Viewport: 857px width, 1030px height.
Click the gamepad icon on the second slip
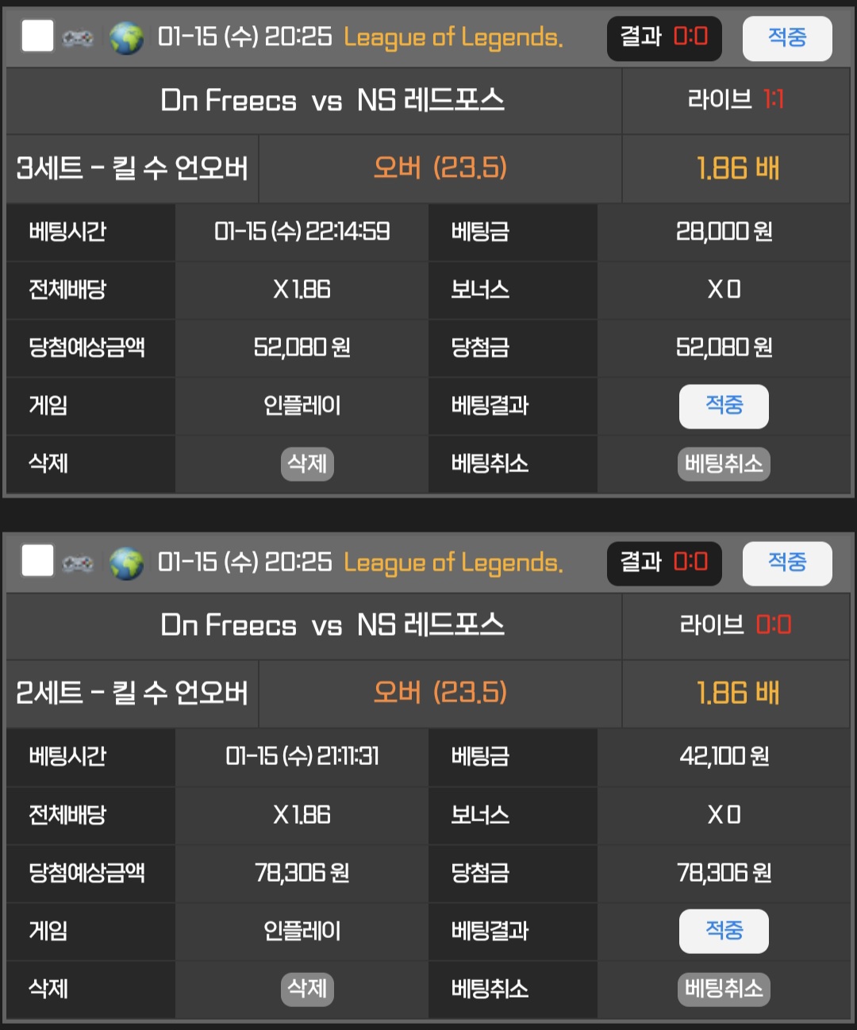(78, 563)
